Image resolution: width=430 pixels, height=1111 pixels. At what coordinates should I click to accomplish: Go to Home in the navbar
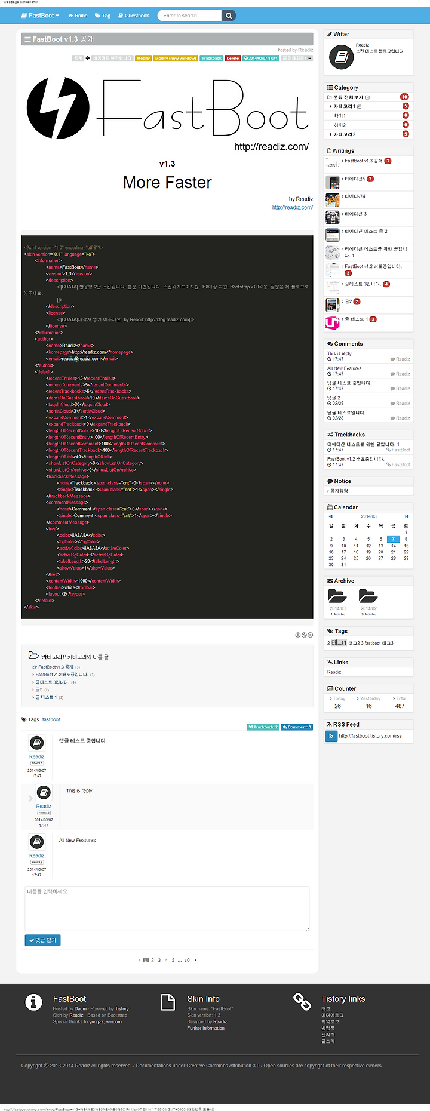click(x=78, y=16)
